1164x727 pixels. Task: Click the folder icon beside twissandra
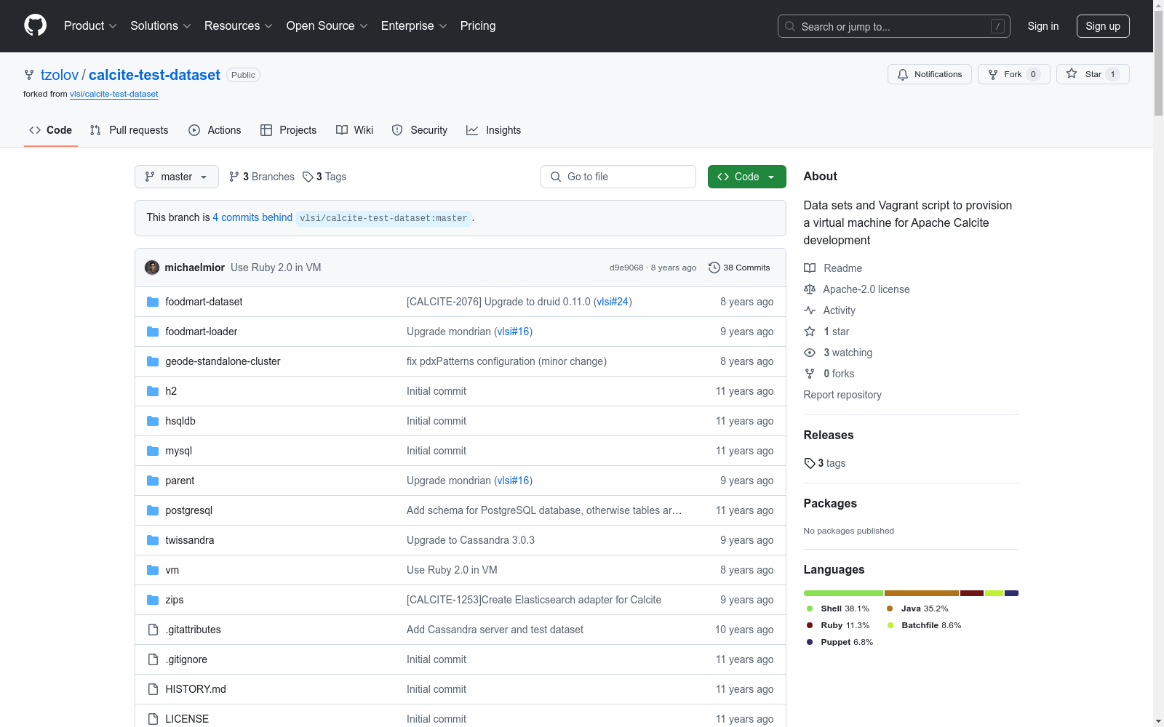[153, 540]
